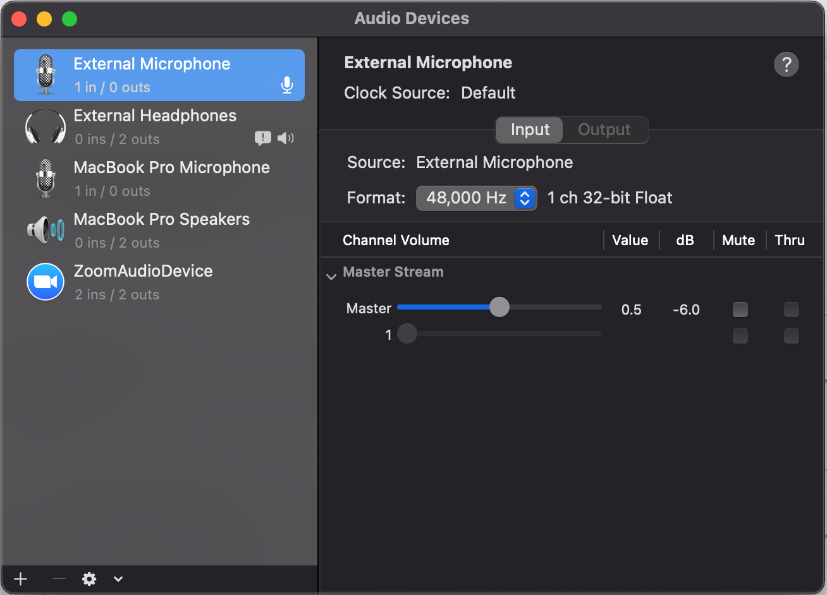827x595 pixels.
Task: Enable Mute for the Master channel
Action: click(x=740, y=310)
